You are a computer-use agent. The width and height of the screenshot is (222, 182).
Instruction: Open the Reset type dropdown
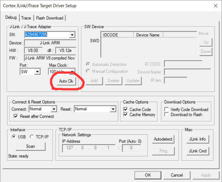pos(113,109)
